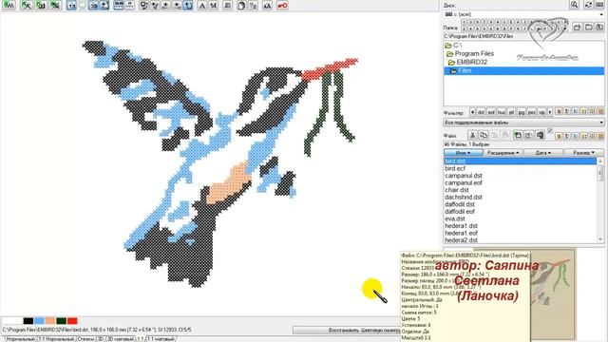Sort files by Имя column

coord(463,153)
